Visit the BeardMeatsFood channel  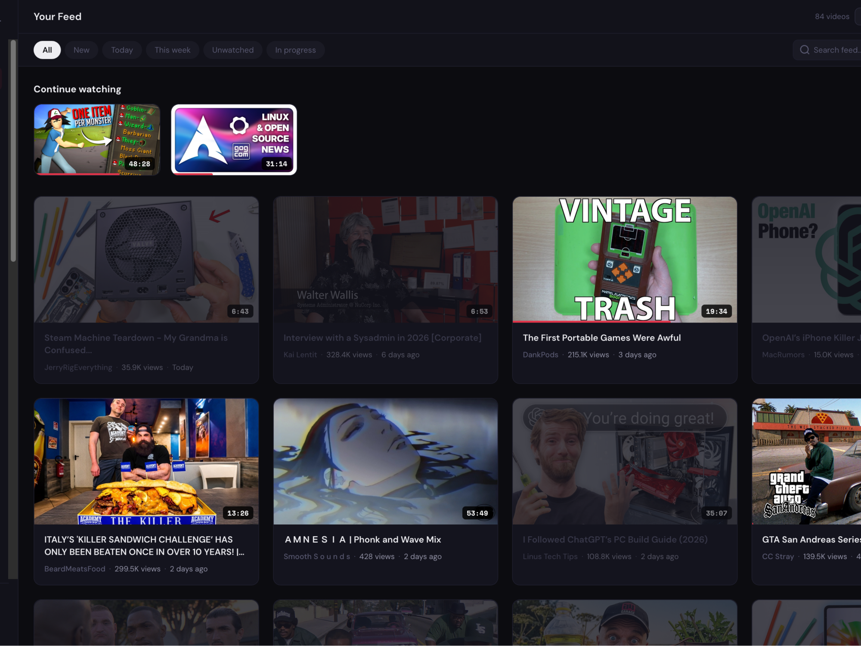pyautogui.click(x=75, y=569)
